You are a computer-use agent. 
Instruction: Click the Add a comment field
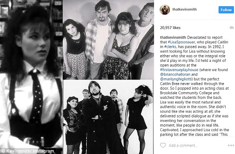click(183, 145)
